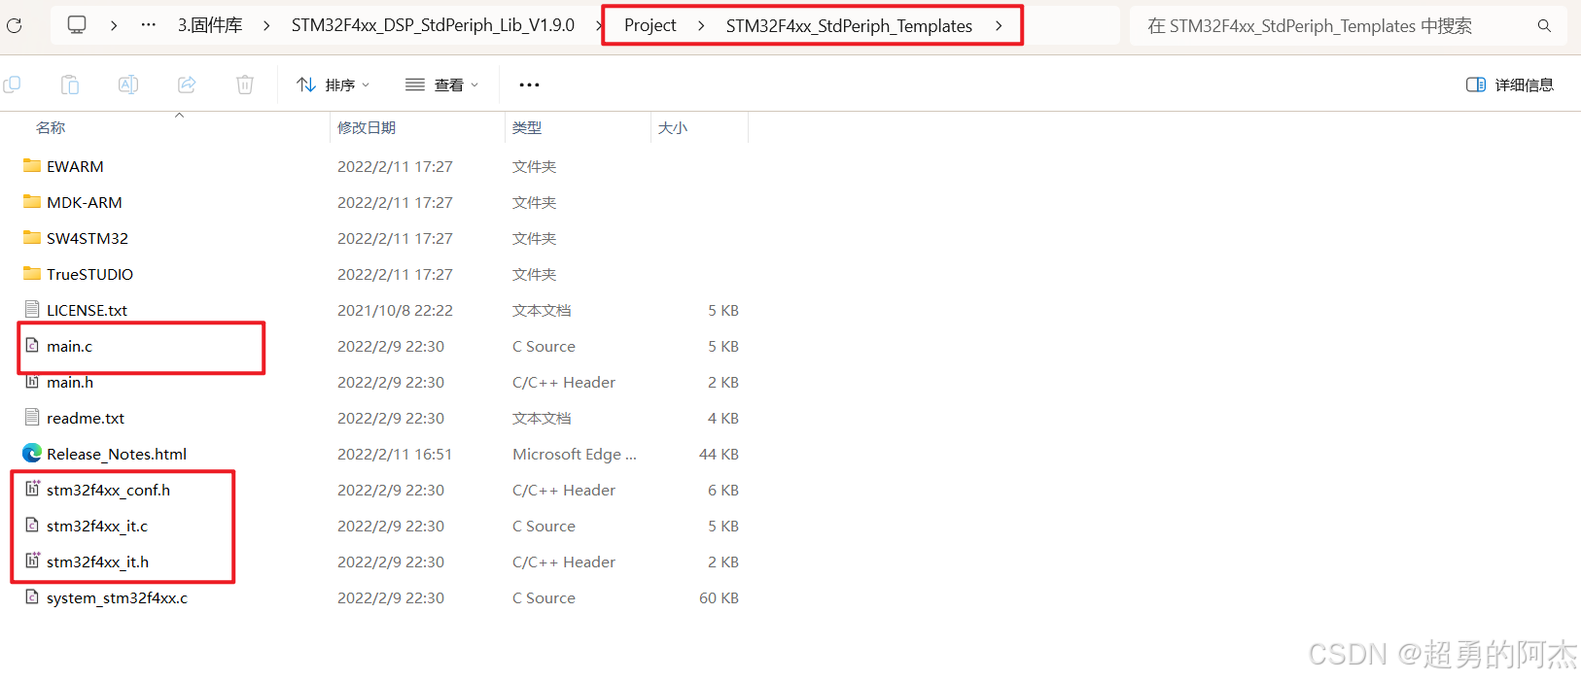Select the EWARM folder name
The image size is (1581, 681).
tap(75, 167)
